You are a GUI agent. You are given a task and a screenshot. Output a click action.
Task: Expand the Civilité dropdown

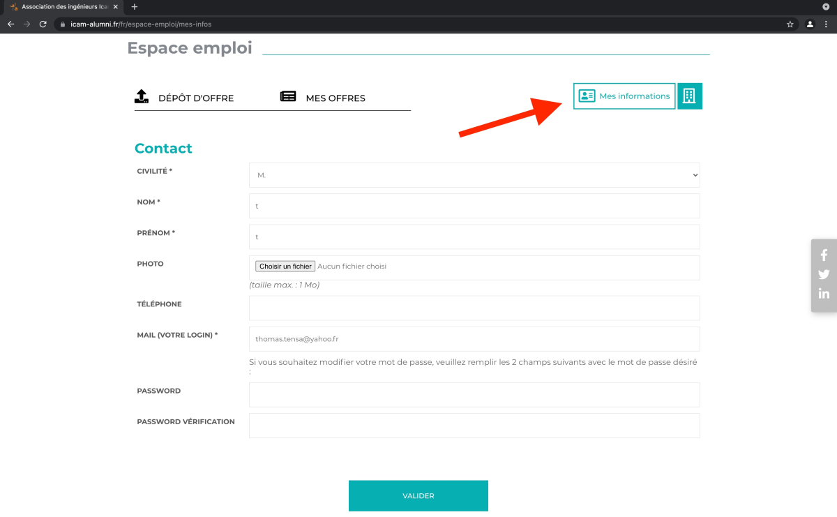(474, 175)
